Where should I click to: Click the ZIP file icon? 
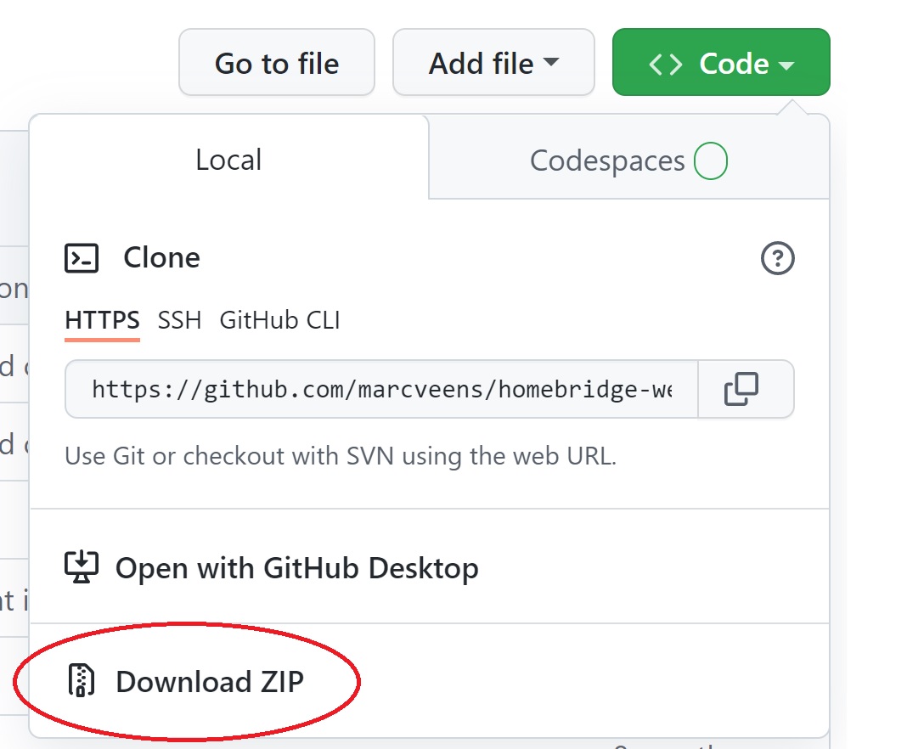(x=82, y=681)
